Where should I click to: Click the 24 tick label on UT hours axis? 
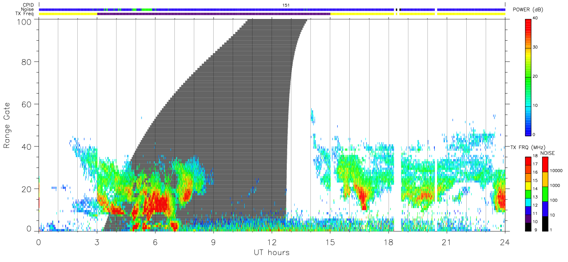(505, 242)
